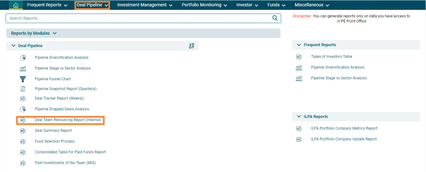
Task: Click Excel icon beside Types of Investors Table
Action: pos(299,57)
